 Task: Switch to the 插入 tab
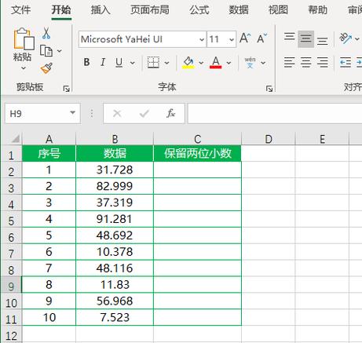[101, 10]
